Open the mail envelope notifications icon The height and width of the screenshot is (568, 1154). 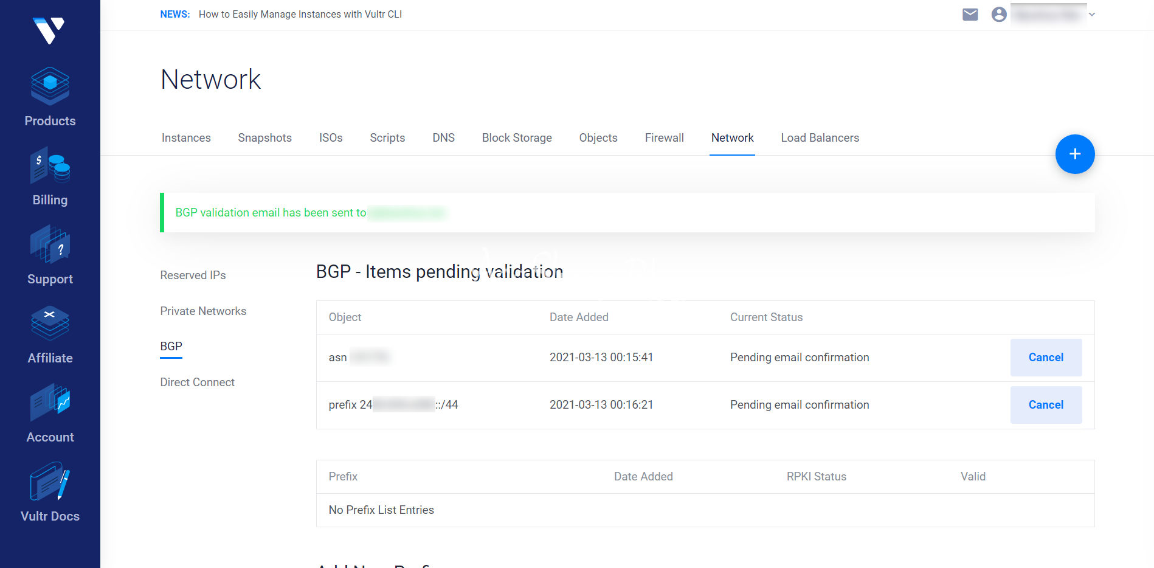pos(970,15)
